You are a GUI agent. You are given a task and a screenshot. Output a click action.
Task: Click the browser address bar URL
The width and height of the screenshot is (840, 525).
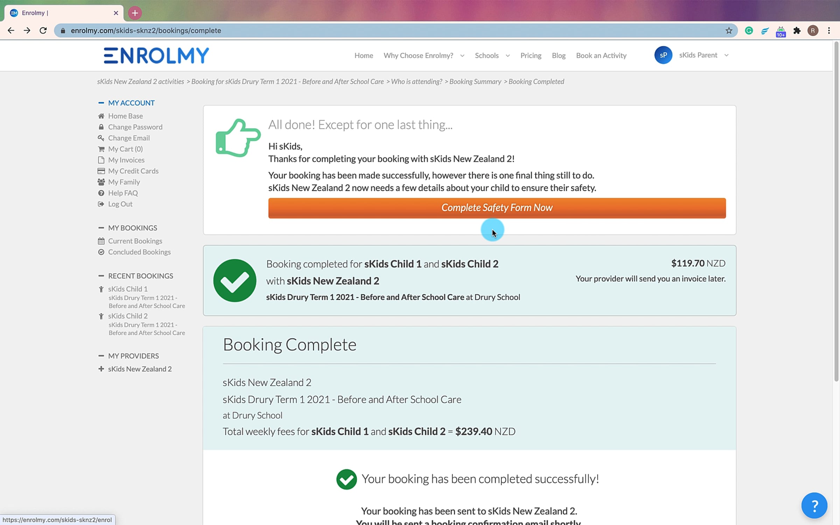[146, 30]
